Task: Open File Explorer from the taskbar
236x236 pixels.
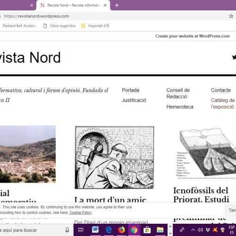Action: 160,230
